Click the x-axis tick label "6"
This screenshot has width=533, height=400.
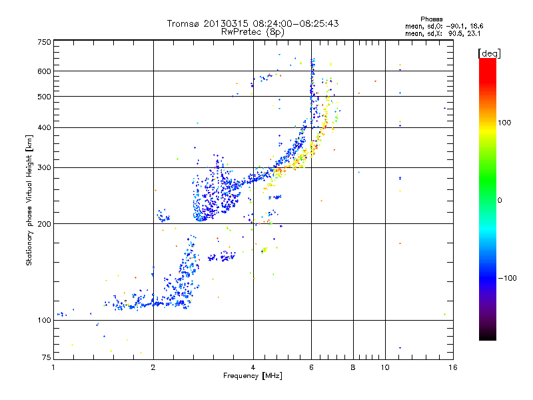coord(311,367)
